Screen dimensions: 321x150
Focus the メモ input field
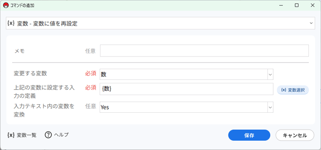[x=204, y=51]
